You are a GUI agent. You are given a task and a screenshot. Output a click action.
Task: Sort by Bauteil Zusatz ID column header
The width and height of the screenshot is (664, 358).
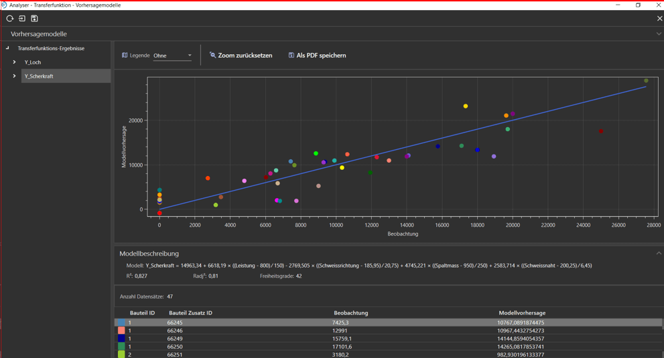tap(190, 313)
